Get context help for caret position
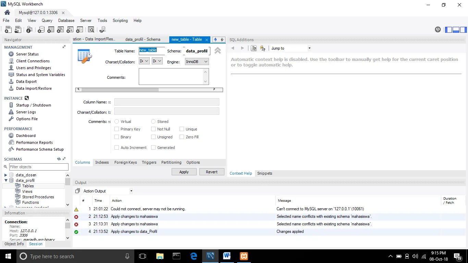The image size is (468, 263). pyautogui.click(x=254, y=48)
